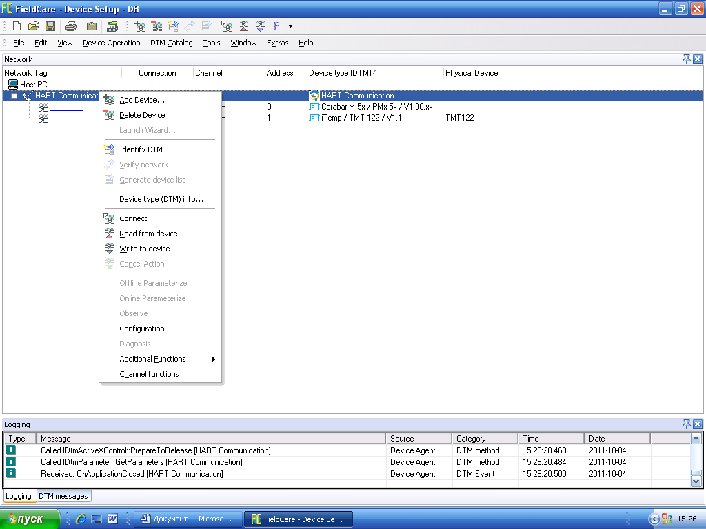Image resolution: width=706 pixels, height=529 pixels.
Task: Open a project using the folder icon
Action: pos(33,26)
